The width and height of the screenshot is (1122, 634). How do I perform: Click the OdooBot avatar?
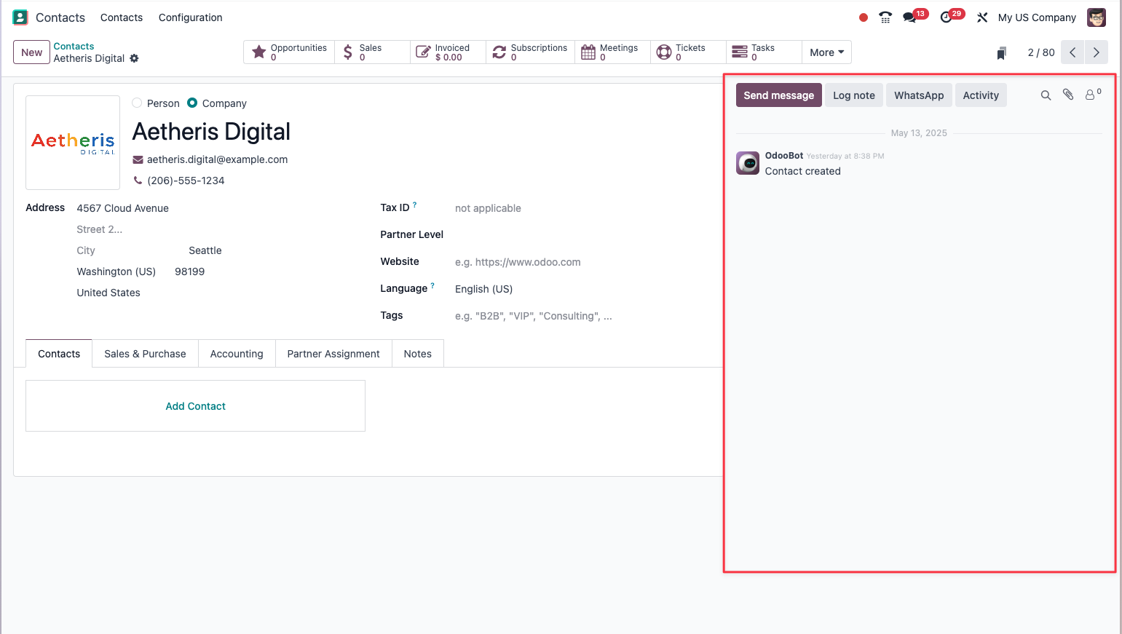pos(748,163)
